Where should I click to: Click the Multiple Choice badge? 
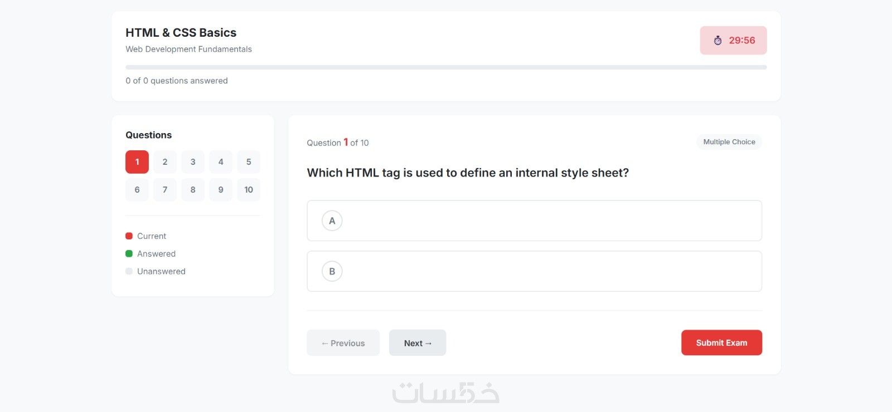pyautogui.click(x=729, y=142)
